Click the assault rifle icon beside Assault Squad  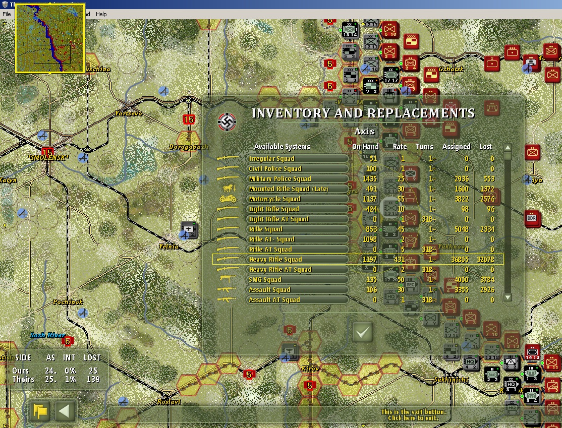click(227, 289)
